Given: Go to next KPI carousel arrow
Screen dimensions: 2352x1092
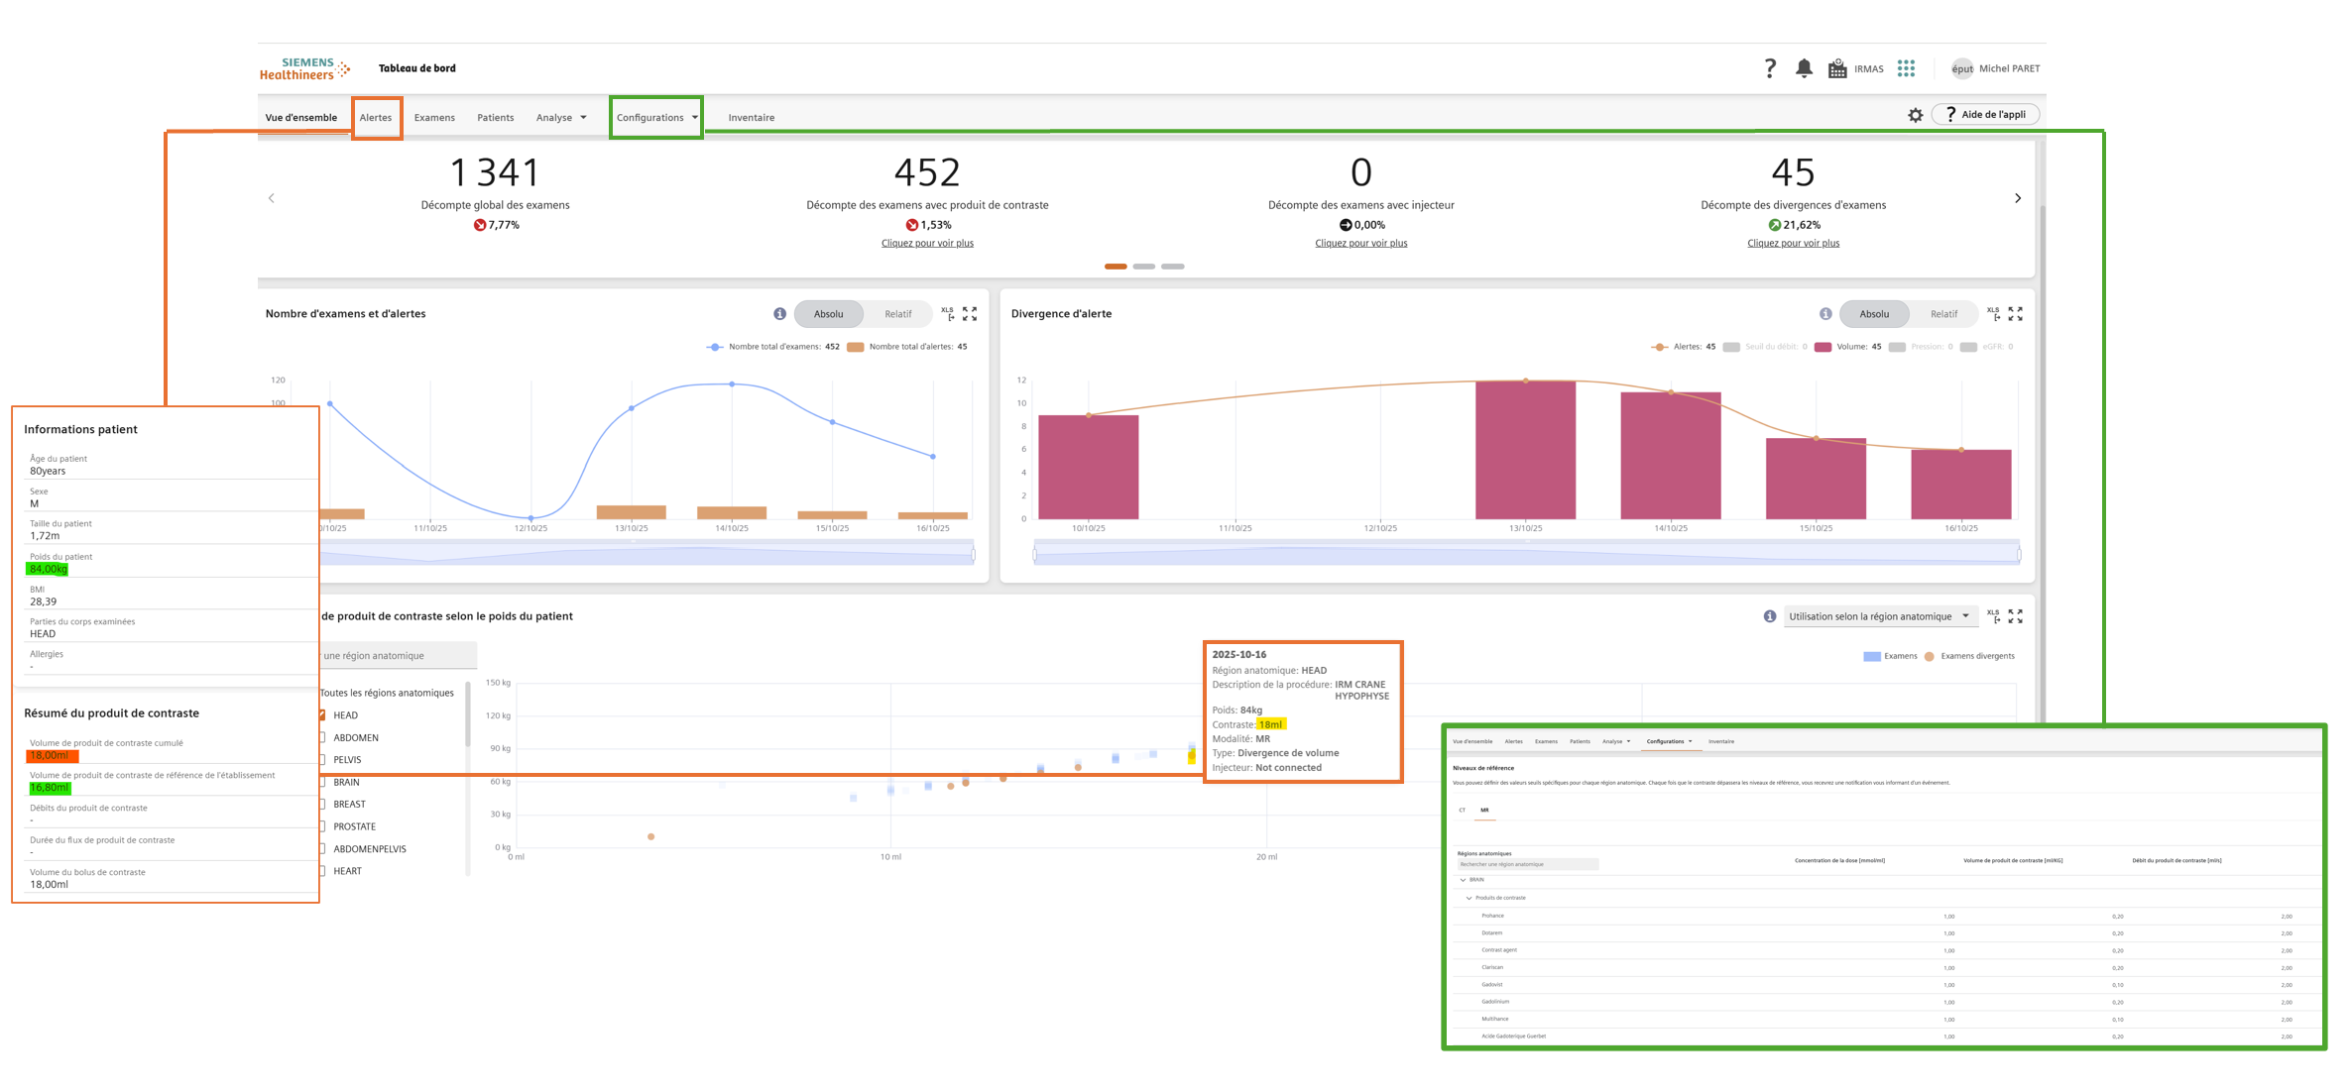Looking at the screenshot, I should 2017,198.
